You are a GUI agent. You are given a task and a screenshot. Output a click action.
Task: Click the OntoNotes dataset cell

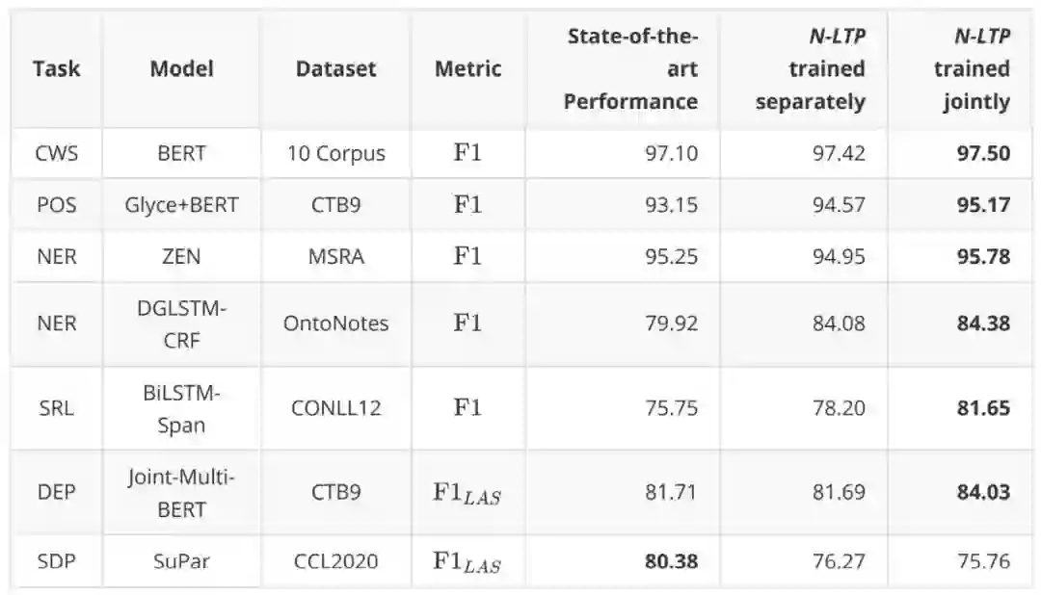point(335,323)
